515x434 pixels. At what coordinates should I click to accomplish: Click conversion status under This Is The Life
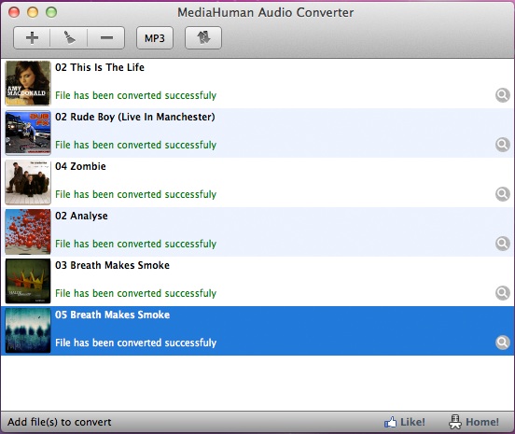pos(135,95)
